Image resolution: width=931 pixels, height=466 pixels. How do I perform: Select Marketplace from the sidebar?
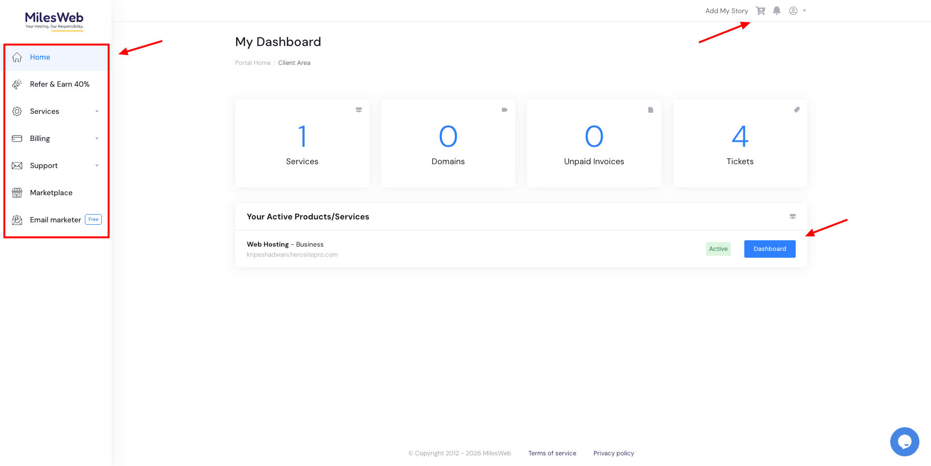(x=51, y=193)
